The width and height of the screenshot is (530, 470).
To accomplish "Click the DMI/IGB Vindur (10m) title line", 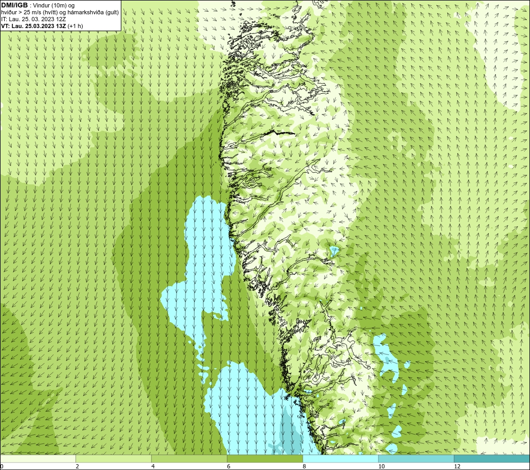I will 38,5.
